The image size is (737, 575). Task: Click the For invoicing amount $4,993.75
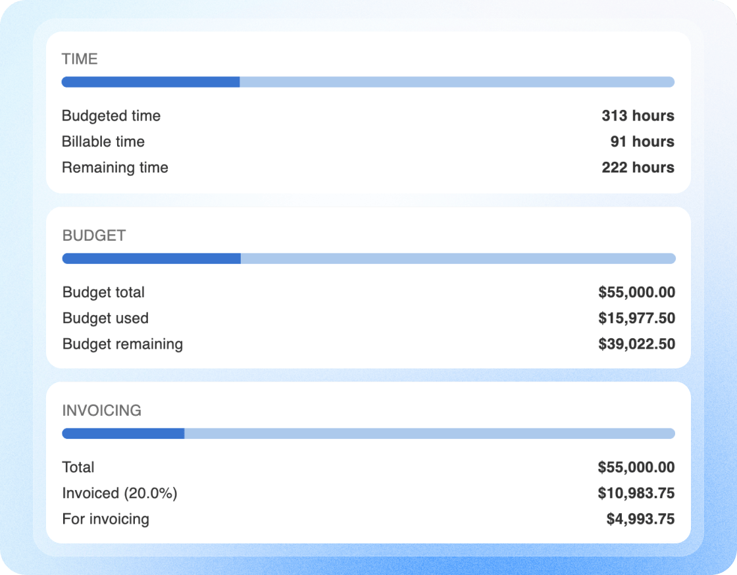640,519
